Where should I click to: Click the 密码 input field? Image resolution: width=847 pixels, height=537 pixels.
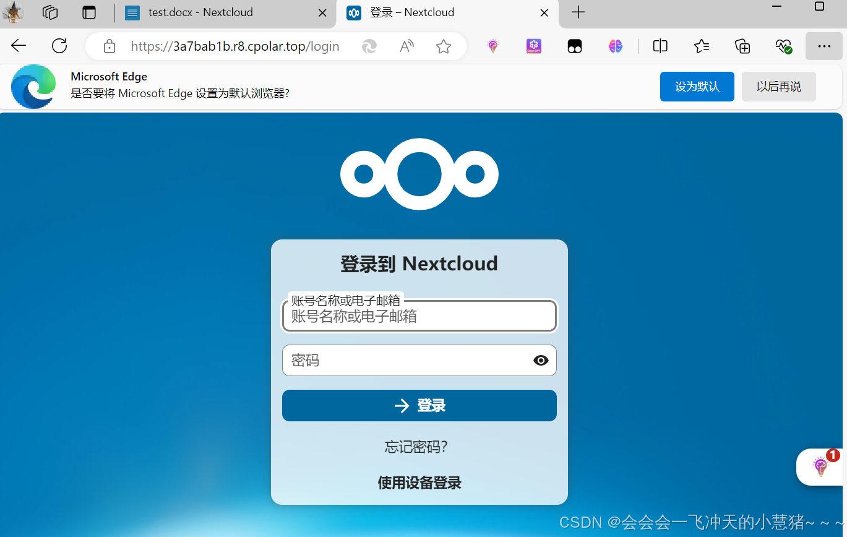point(402,360)
